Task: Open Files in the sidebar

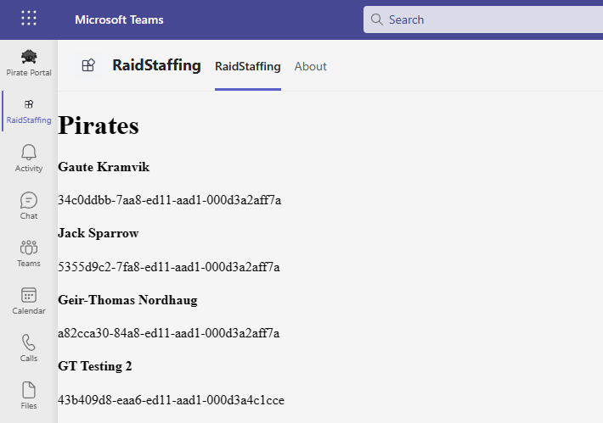Action: coord(29,396)
